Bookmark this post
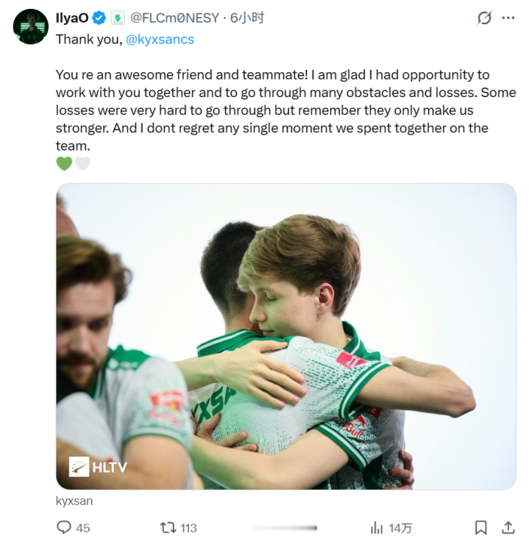 (480, 527)
